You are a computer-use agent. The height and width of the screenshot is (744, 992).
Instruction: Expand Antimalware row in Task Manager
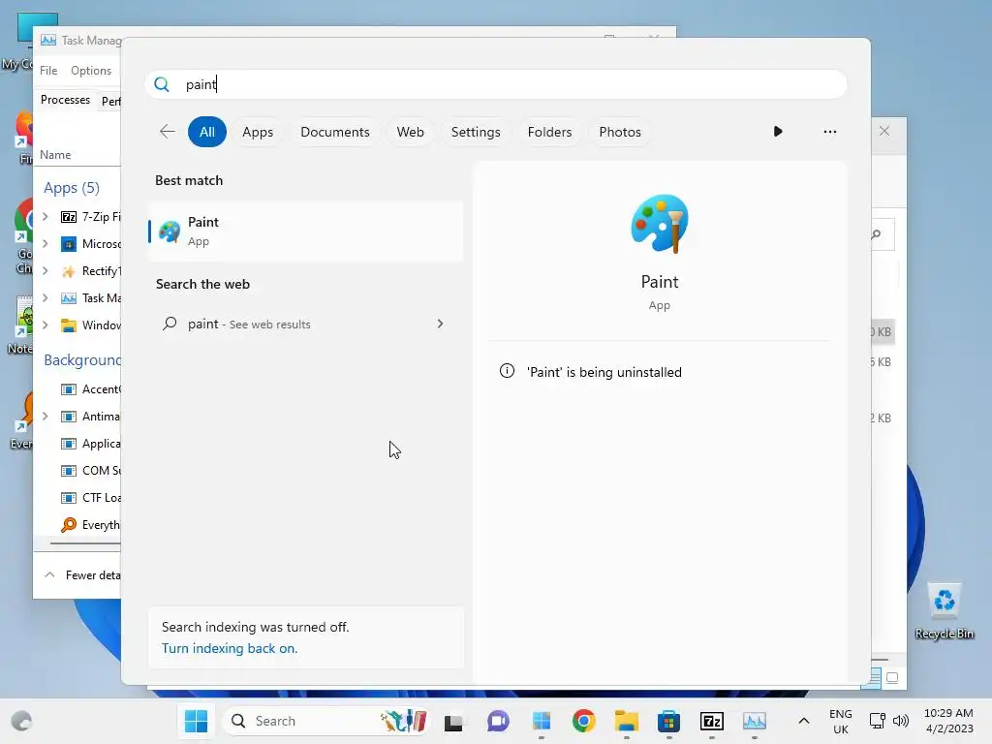(46, 417)
